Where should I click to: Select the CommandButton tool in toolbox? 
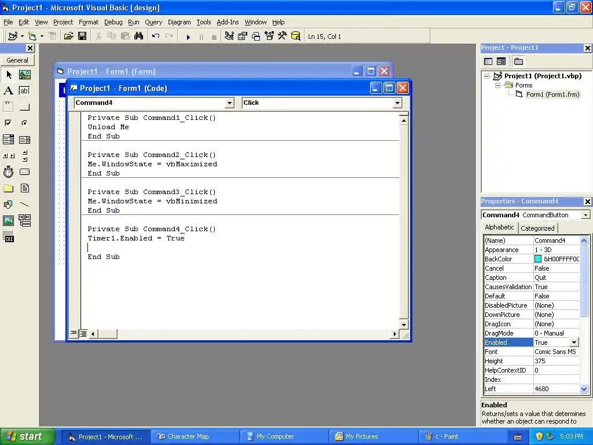pos(24,107)
